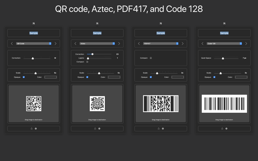
Task: Toggle Opaque checkbox in the Code 128 panel
Action: pos(214,77)
